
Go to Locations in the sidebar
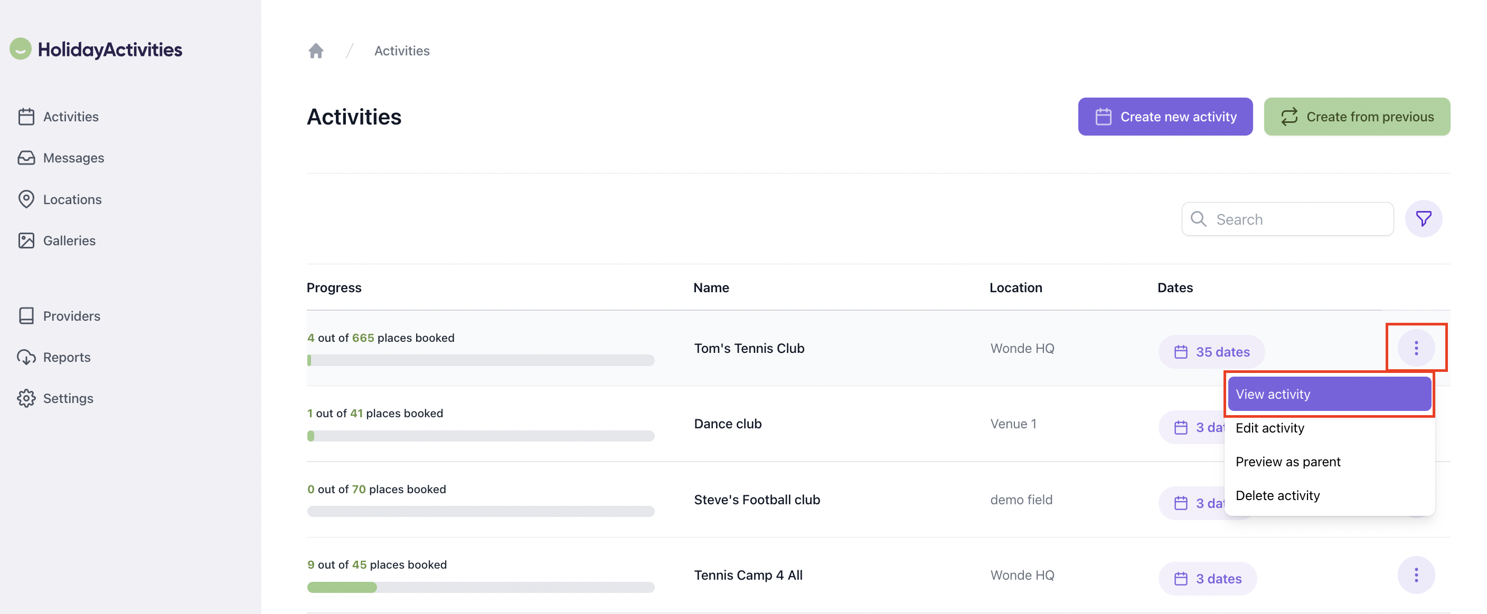tap(72, 199)
